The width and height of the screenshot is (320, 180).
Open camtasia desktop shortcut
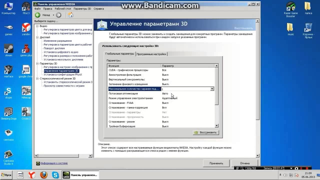[8, 135]
